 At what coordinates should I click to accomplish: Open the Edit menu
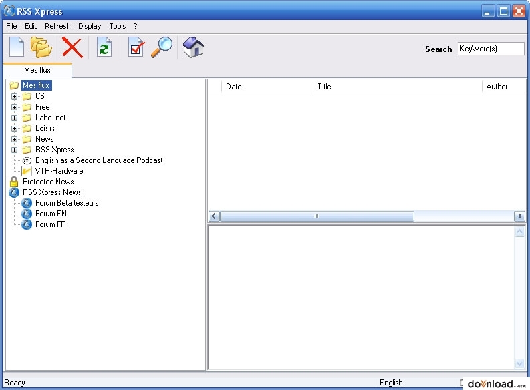(31, 26)
